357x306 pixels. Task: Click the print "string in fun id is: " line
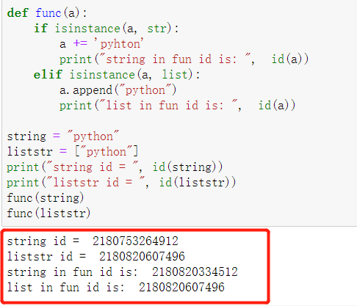click(x=184, y=59)
